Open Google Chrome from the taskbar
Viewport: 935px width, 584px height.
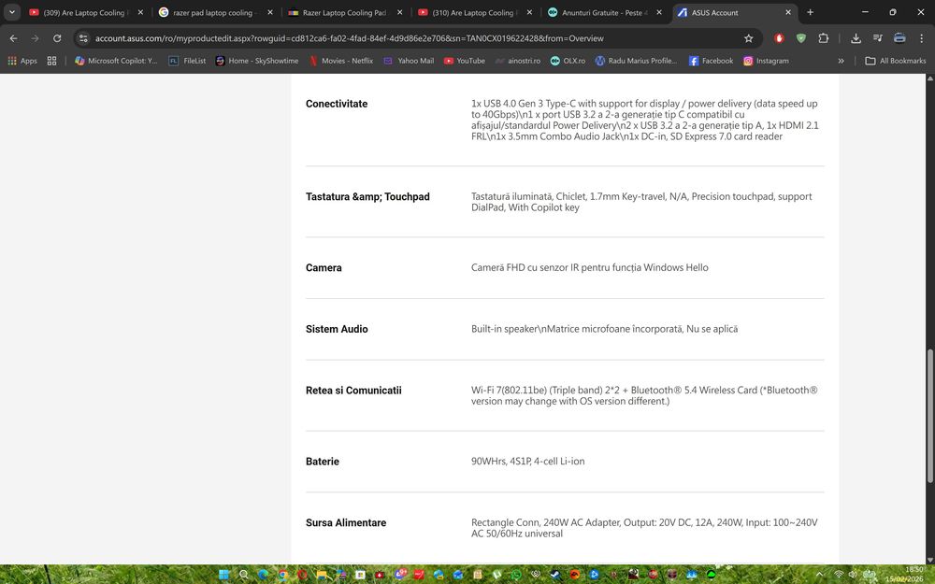[282, 575]
